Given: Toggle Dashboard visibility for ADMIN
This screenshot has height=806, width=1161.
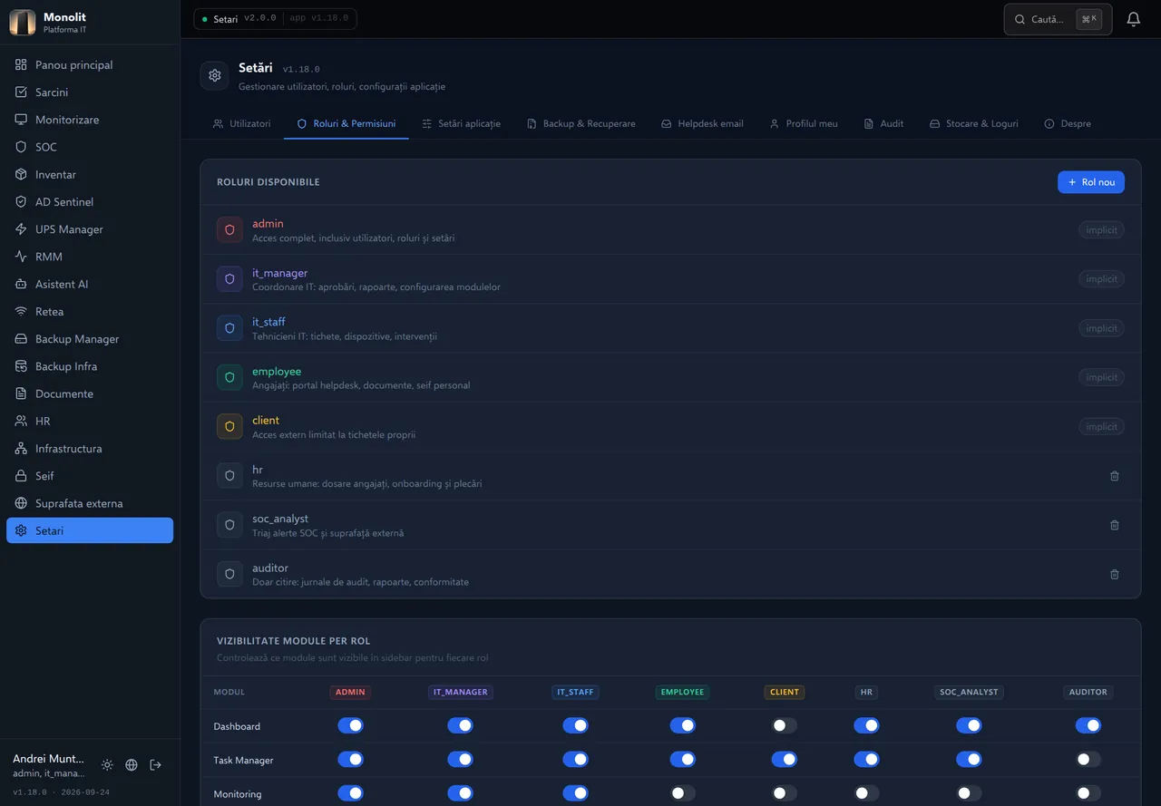Looking at the screenshot, I should coord(350,725).
